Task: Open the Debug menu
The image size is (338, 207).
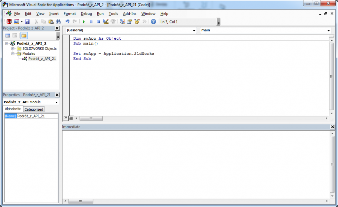Action: 86,14
